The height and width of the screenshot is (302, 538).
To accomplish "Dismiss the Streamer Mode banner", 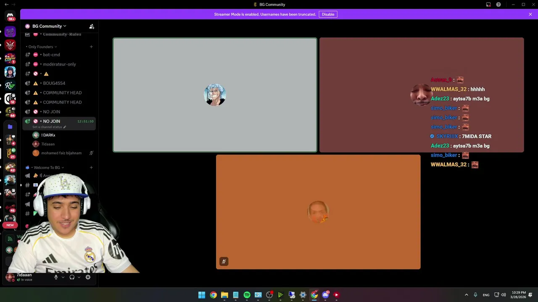I will (x=530, y=14).
